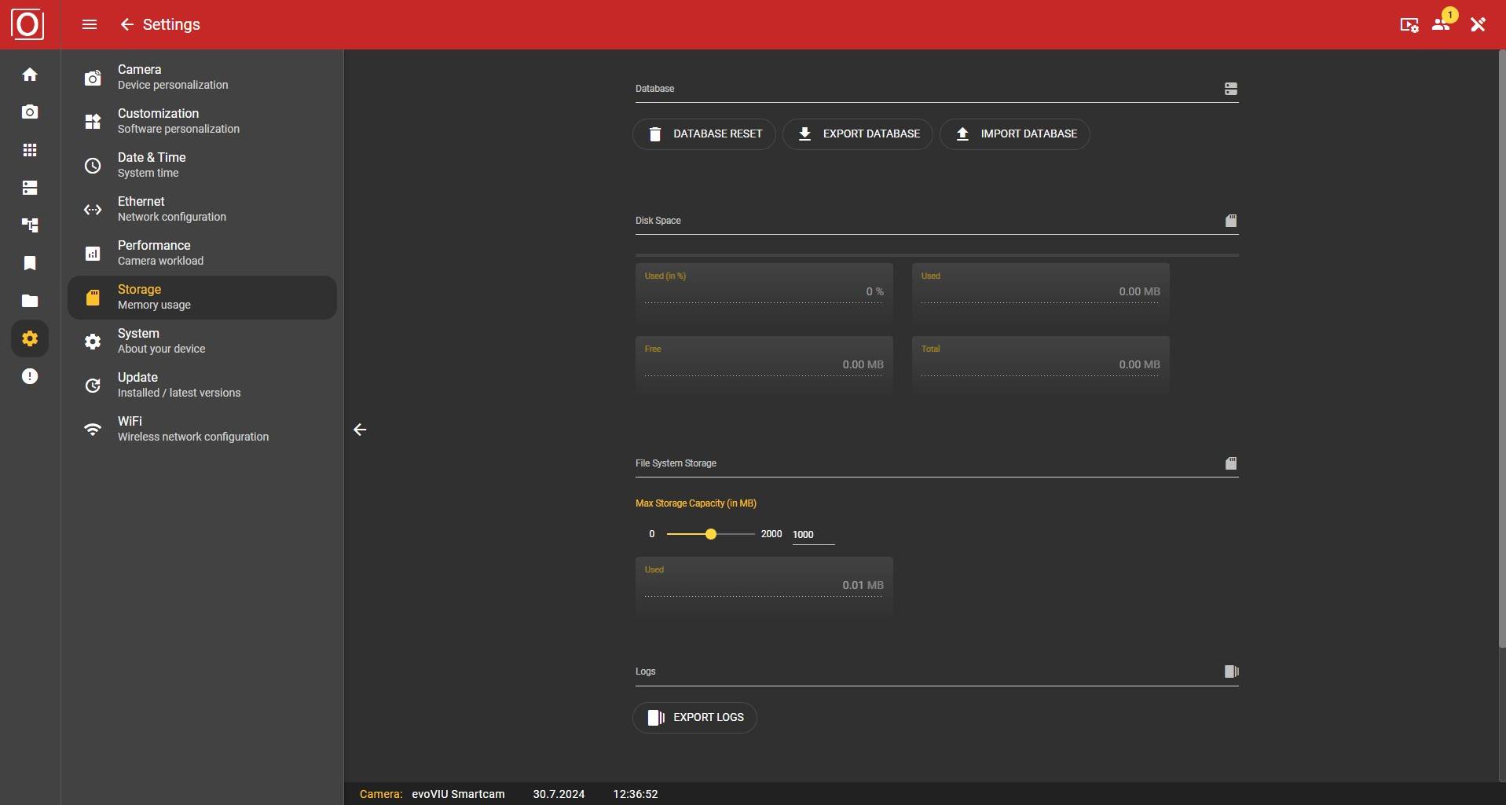Open Date & Time settings

tap(202, 165)
